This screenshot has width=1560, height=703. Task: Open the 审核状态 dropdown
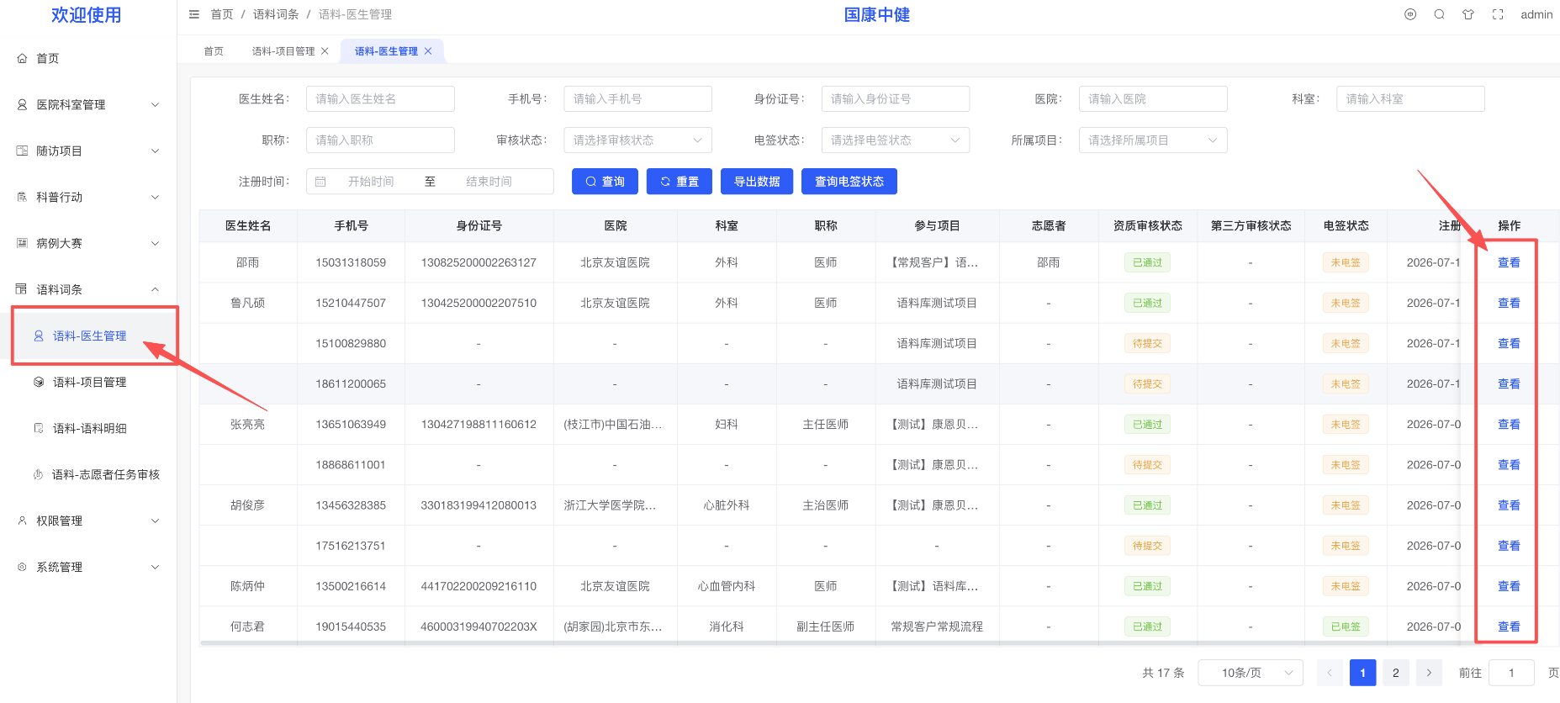pos(637,140)
